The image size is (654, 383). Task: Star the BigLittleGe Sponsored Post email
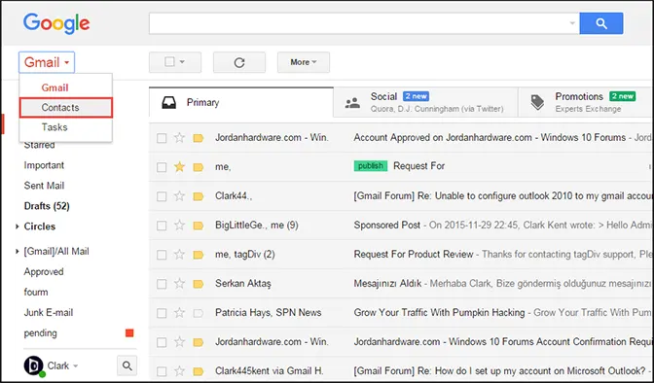pyautogui.click(x=179, y=226)
